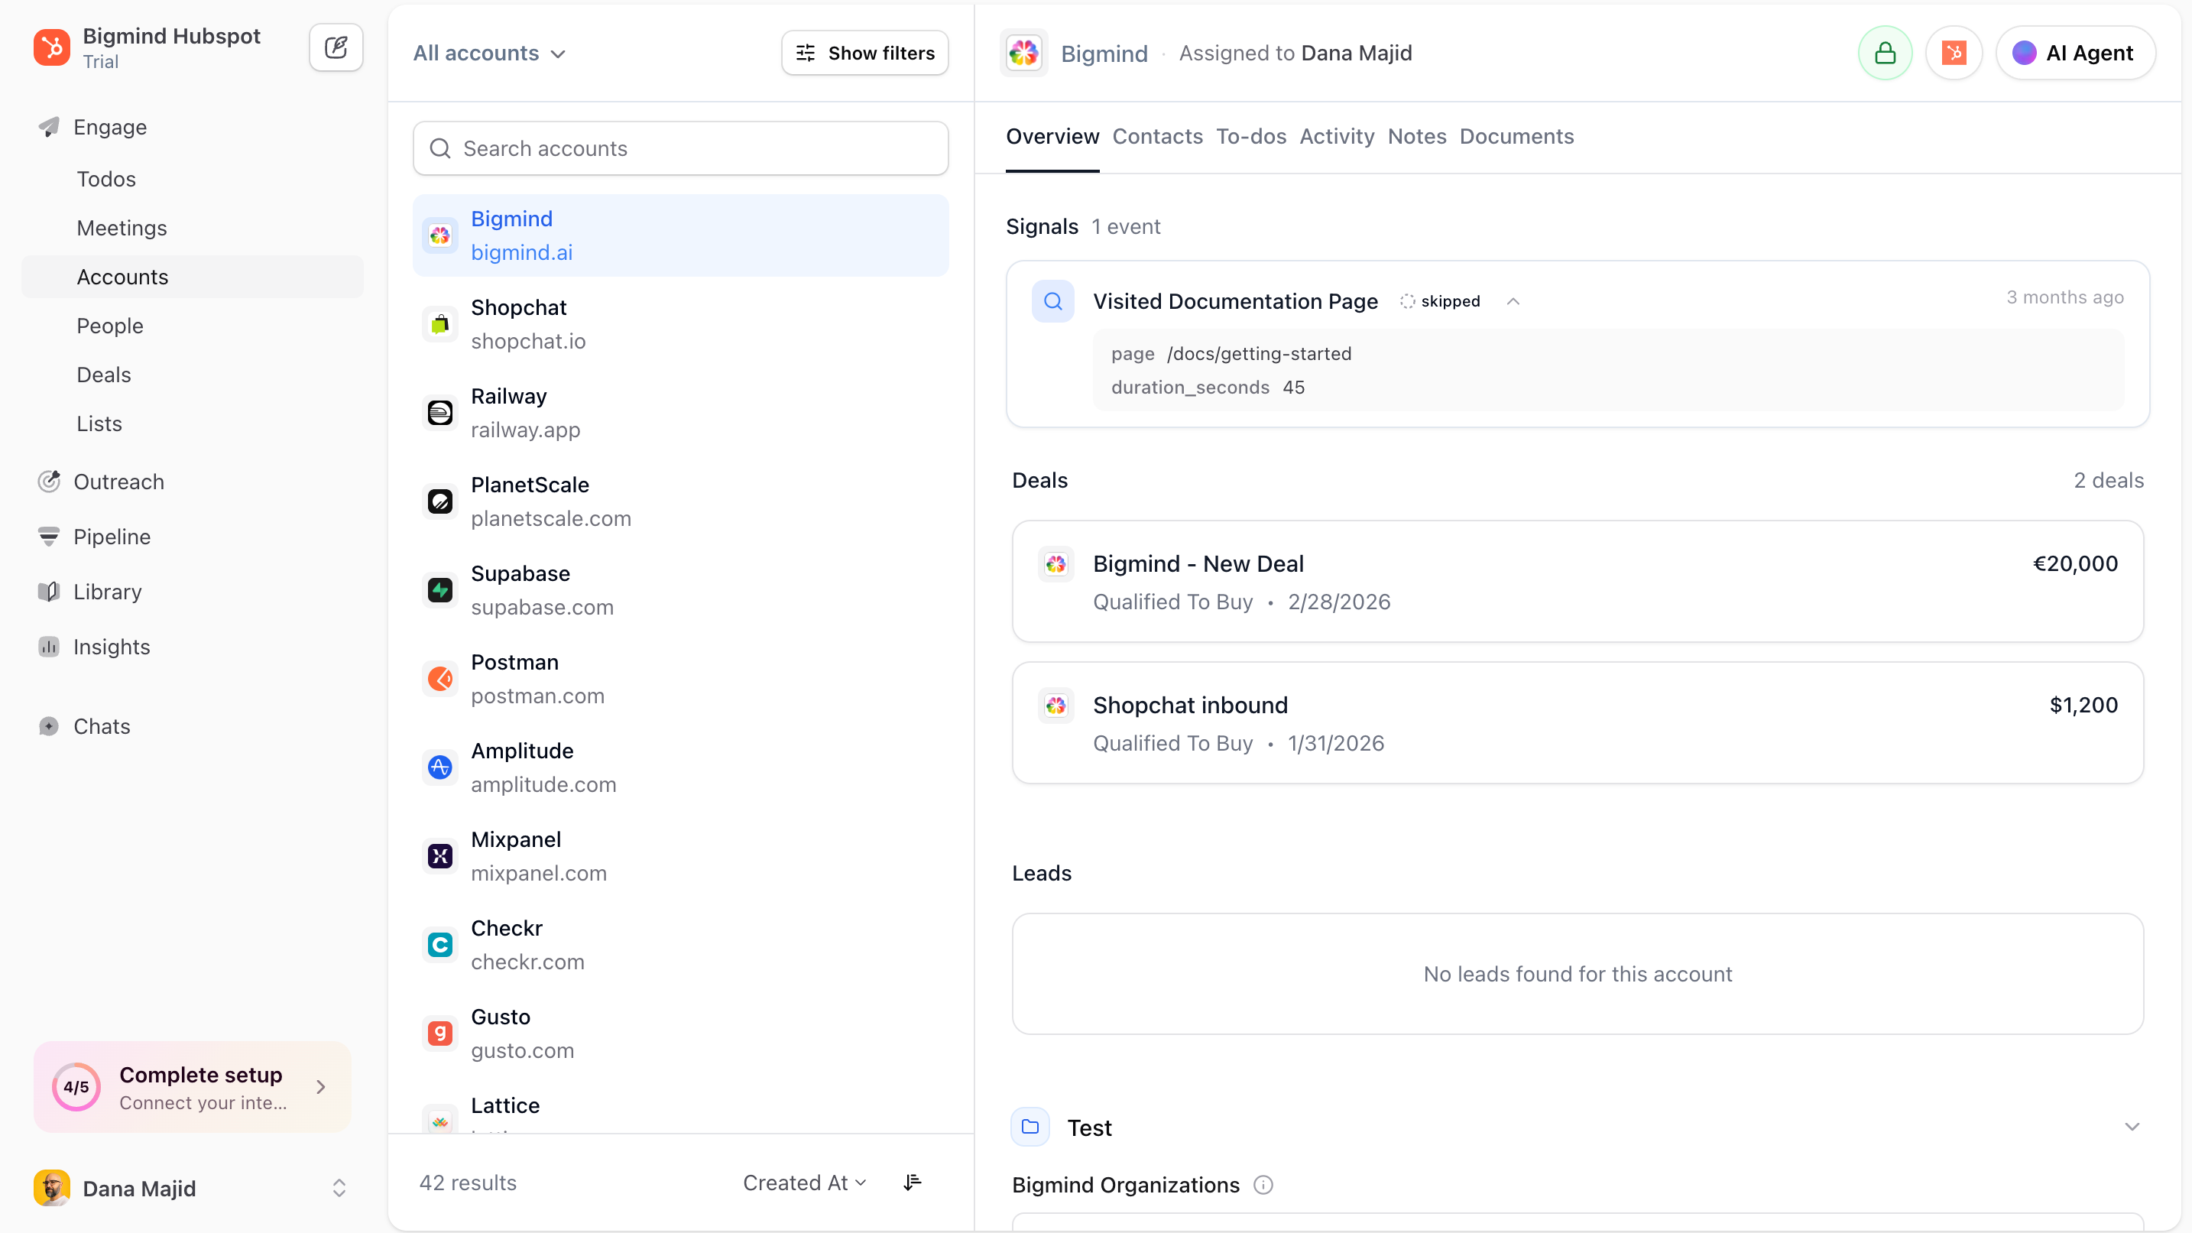
Task: Click the Search accounts input field
Action: pos(681,148)
